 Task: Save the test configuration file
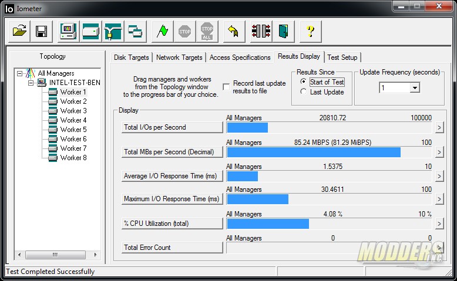(41, 31)
